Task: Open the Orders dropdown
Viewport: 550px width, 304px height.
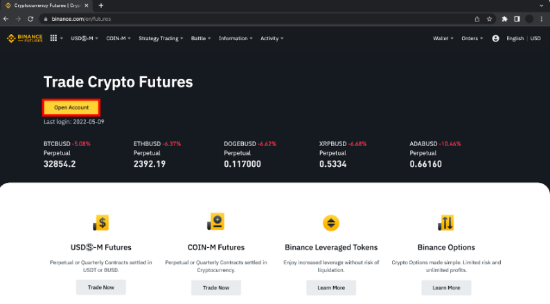Action: (x=472, y=38)
